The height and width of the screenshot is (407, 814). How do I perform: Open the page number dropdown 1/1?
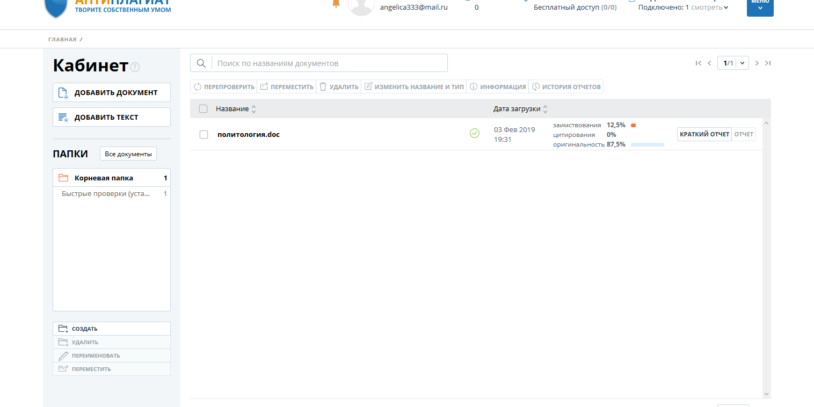(x=733, y=63)
